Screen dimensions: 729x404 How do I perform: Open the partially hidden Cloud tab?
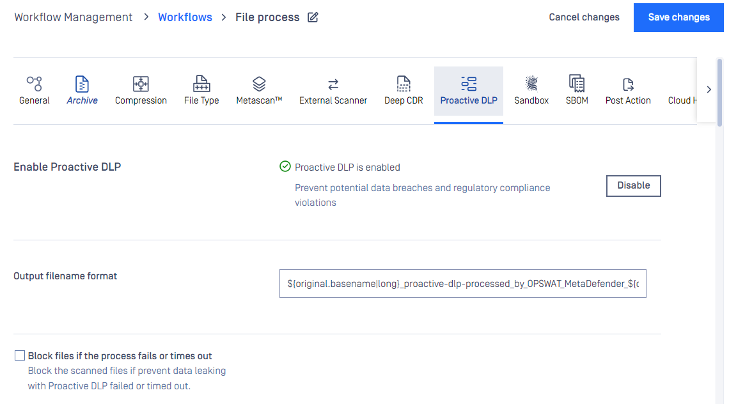[x=682, y=100]
